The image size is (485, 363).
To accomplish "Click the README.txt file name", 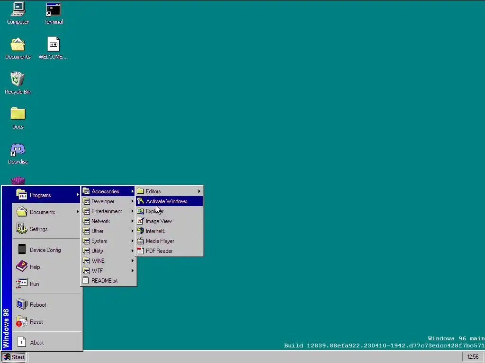I will (105, 281).
